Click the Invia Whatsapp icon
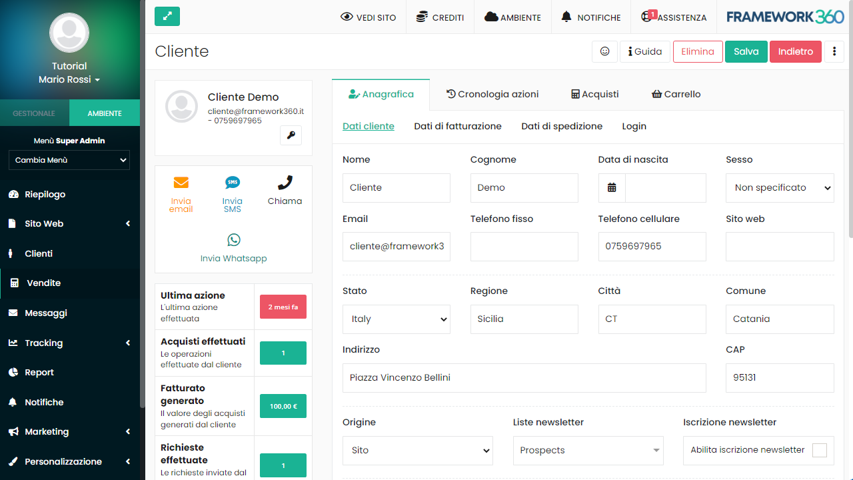The width and height of the screenshot is (853, 480). tap(233, 240)
